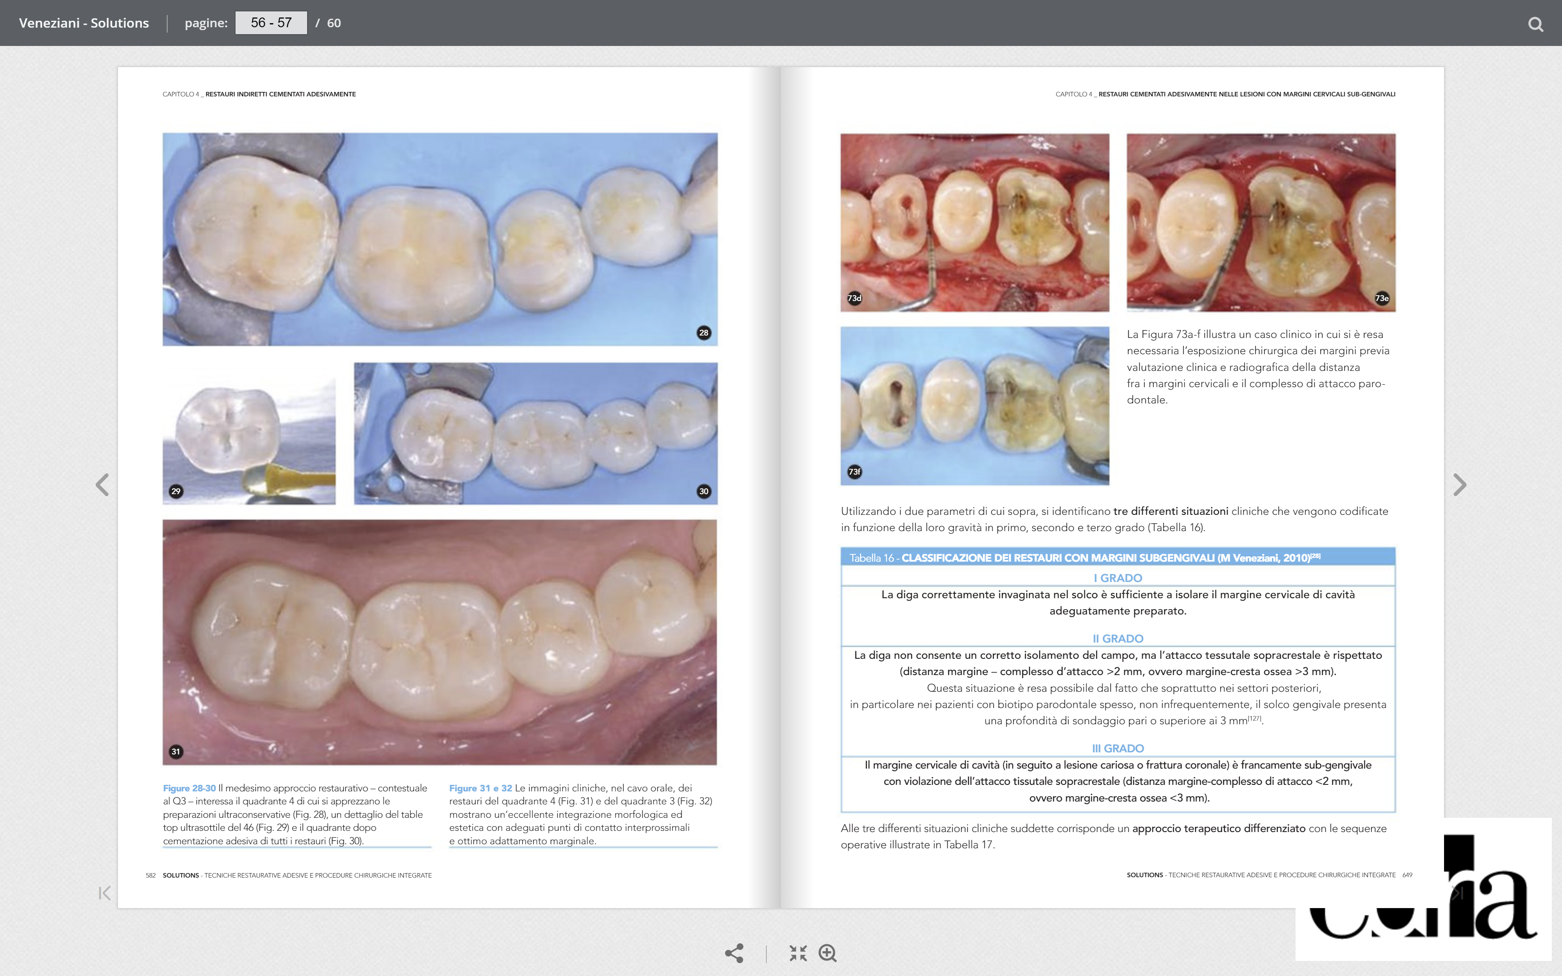Click figure 73e surgical photo

1261,223
